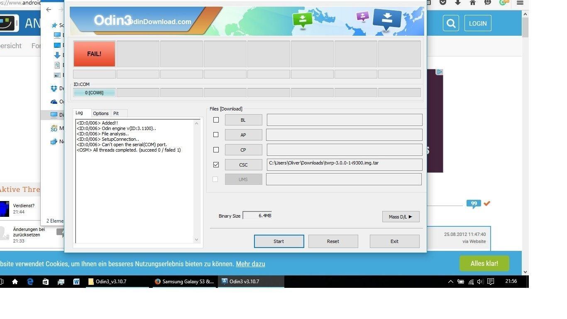Click the selected This PC monitor icon in Explorer
This screenshot has width=567, height=319.
54,115
